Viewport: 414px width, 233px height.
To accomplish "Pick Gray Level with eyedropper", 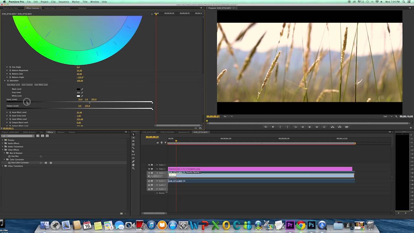I will pyautogui.click(x=82, y=93).
